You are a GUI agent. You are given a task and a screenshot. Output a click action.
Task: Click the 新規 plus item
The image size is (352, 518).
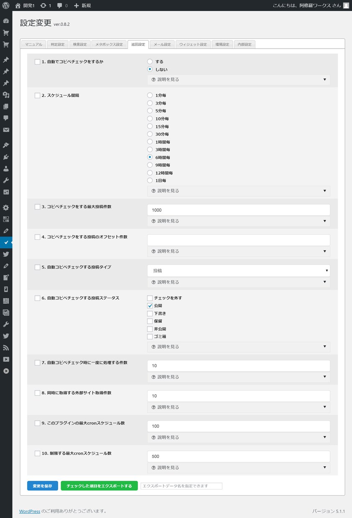pyautogui.click(x=82, y=5)
